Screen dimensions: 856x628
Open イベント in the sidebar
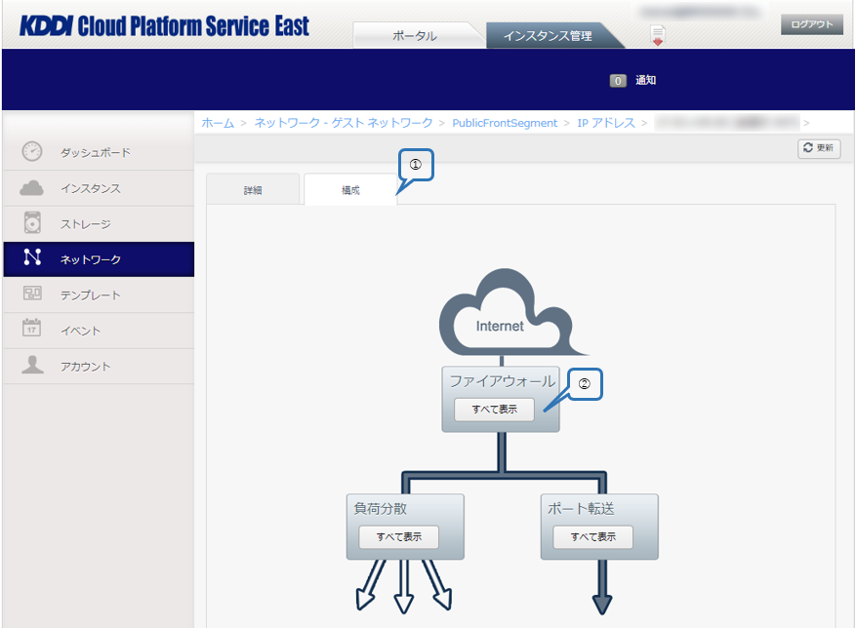tap(99, 331)
